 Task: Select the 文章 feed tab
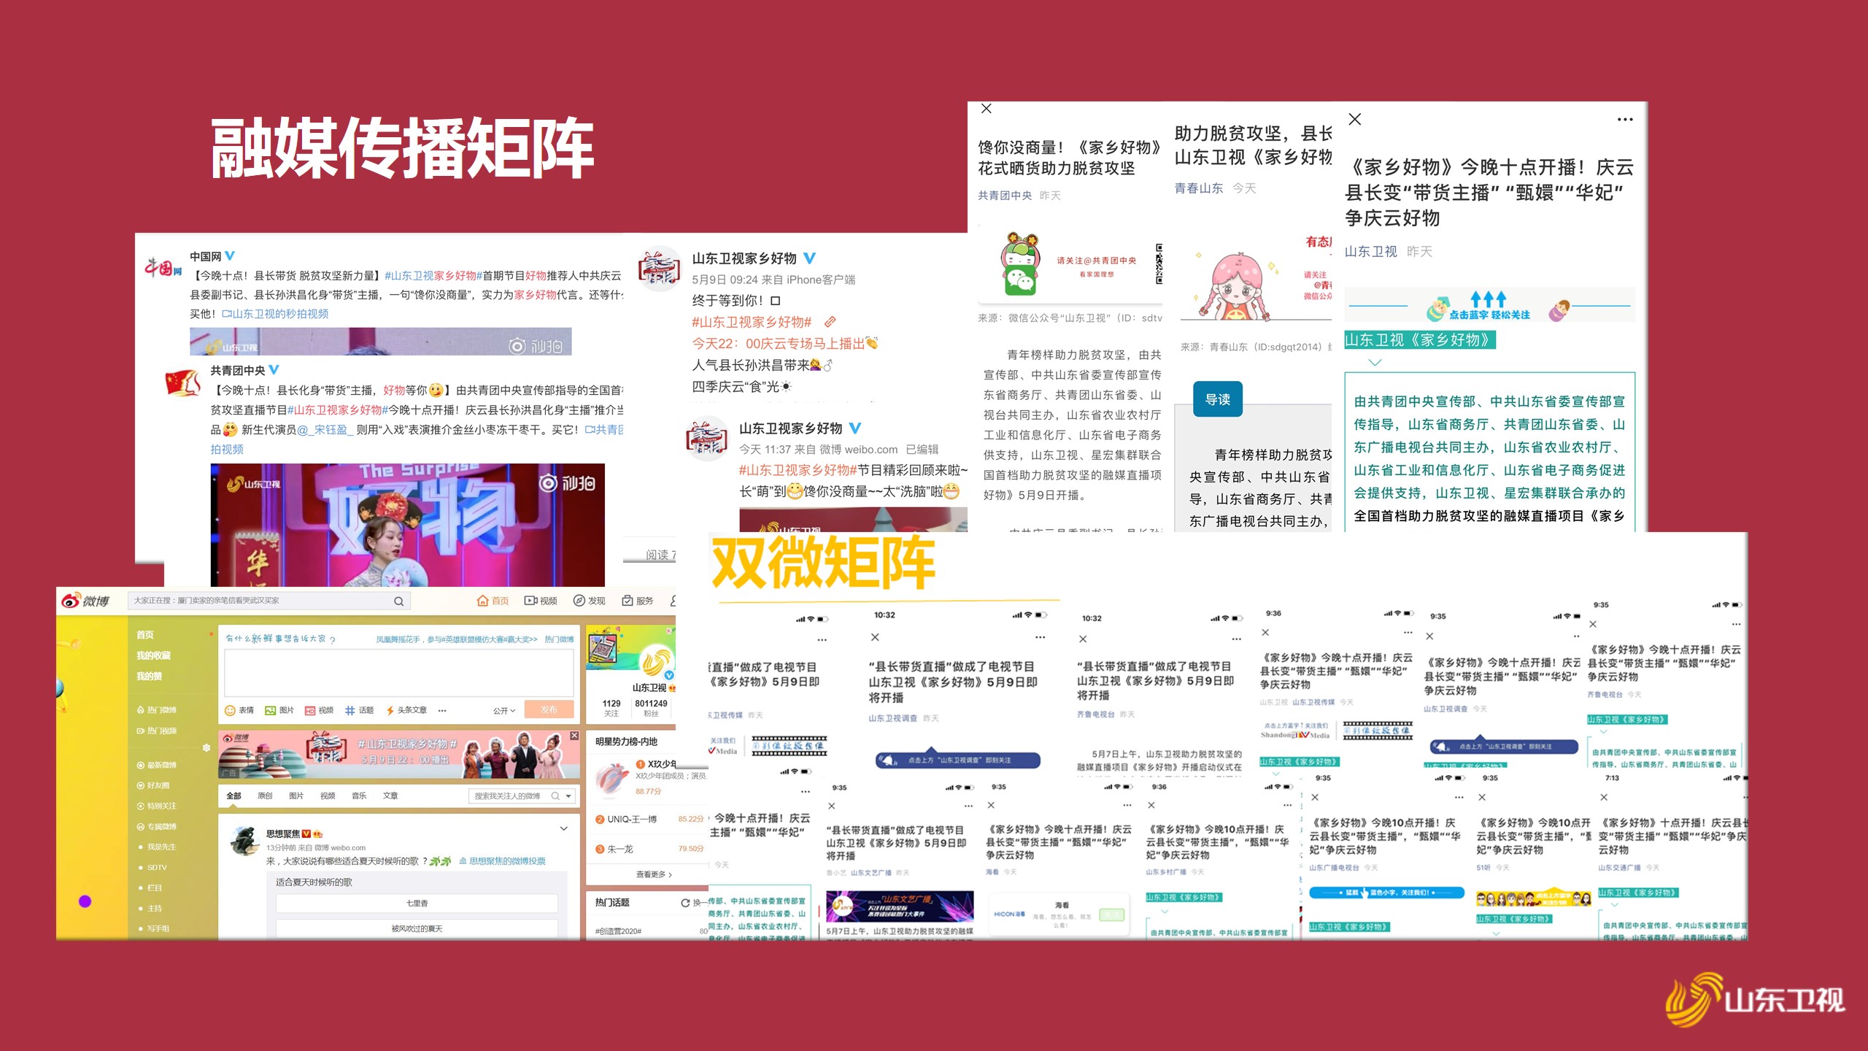[x=390, y=796]
